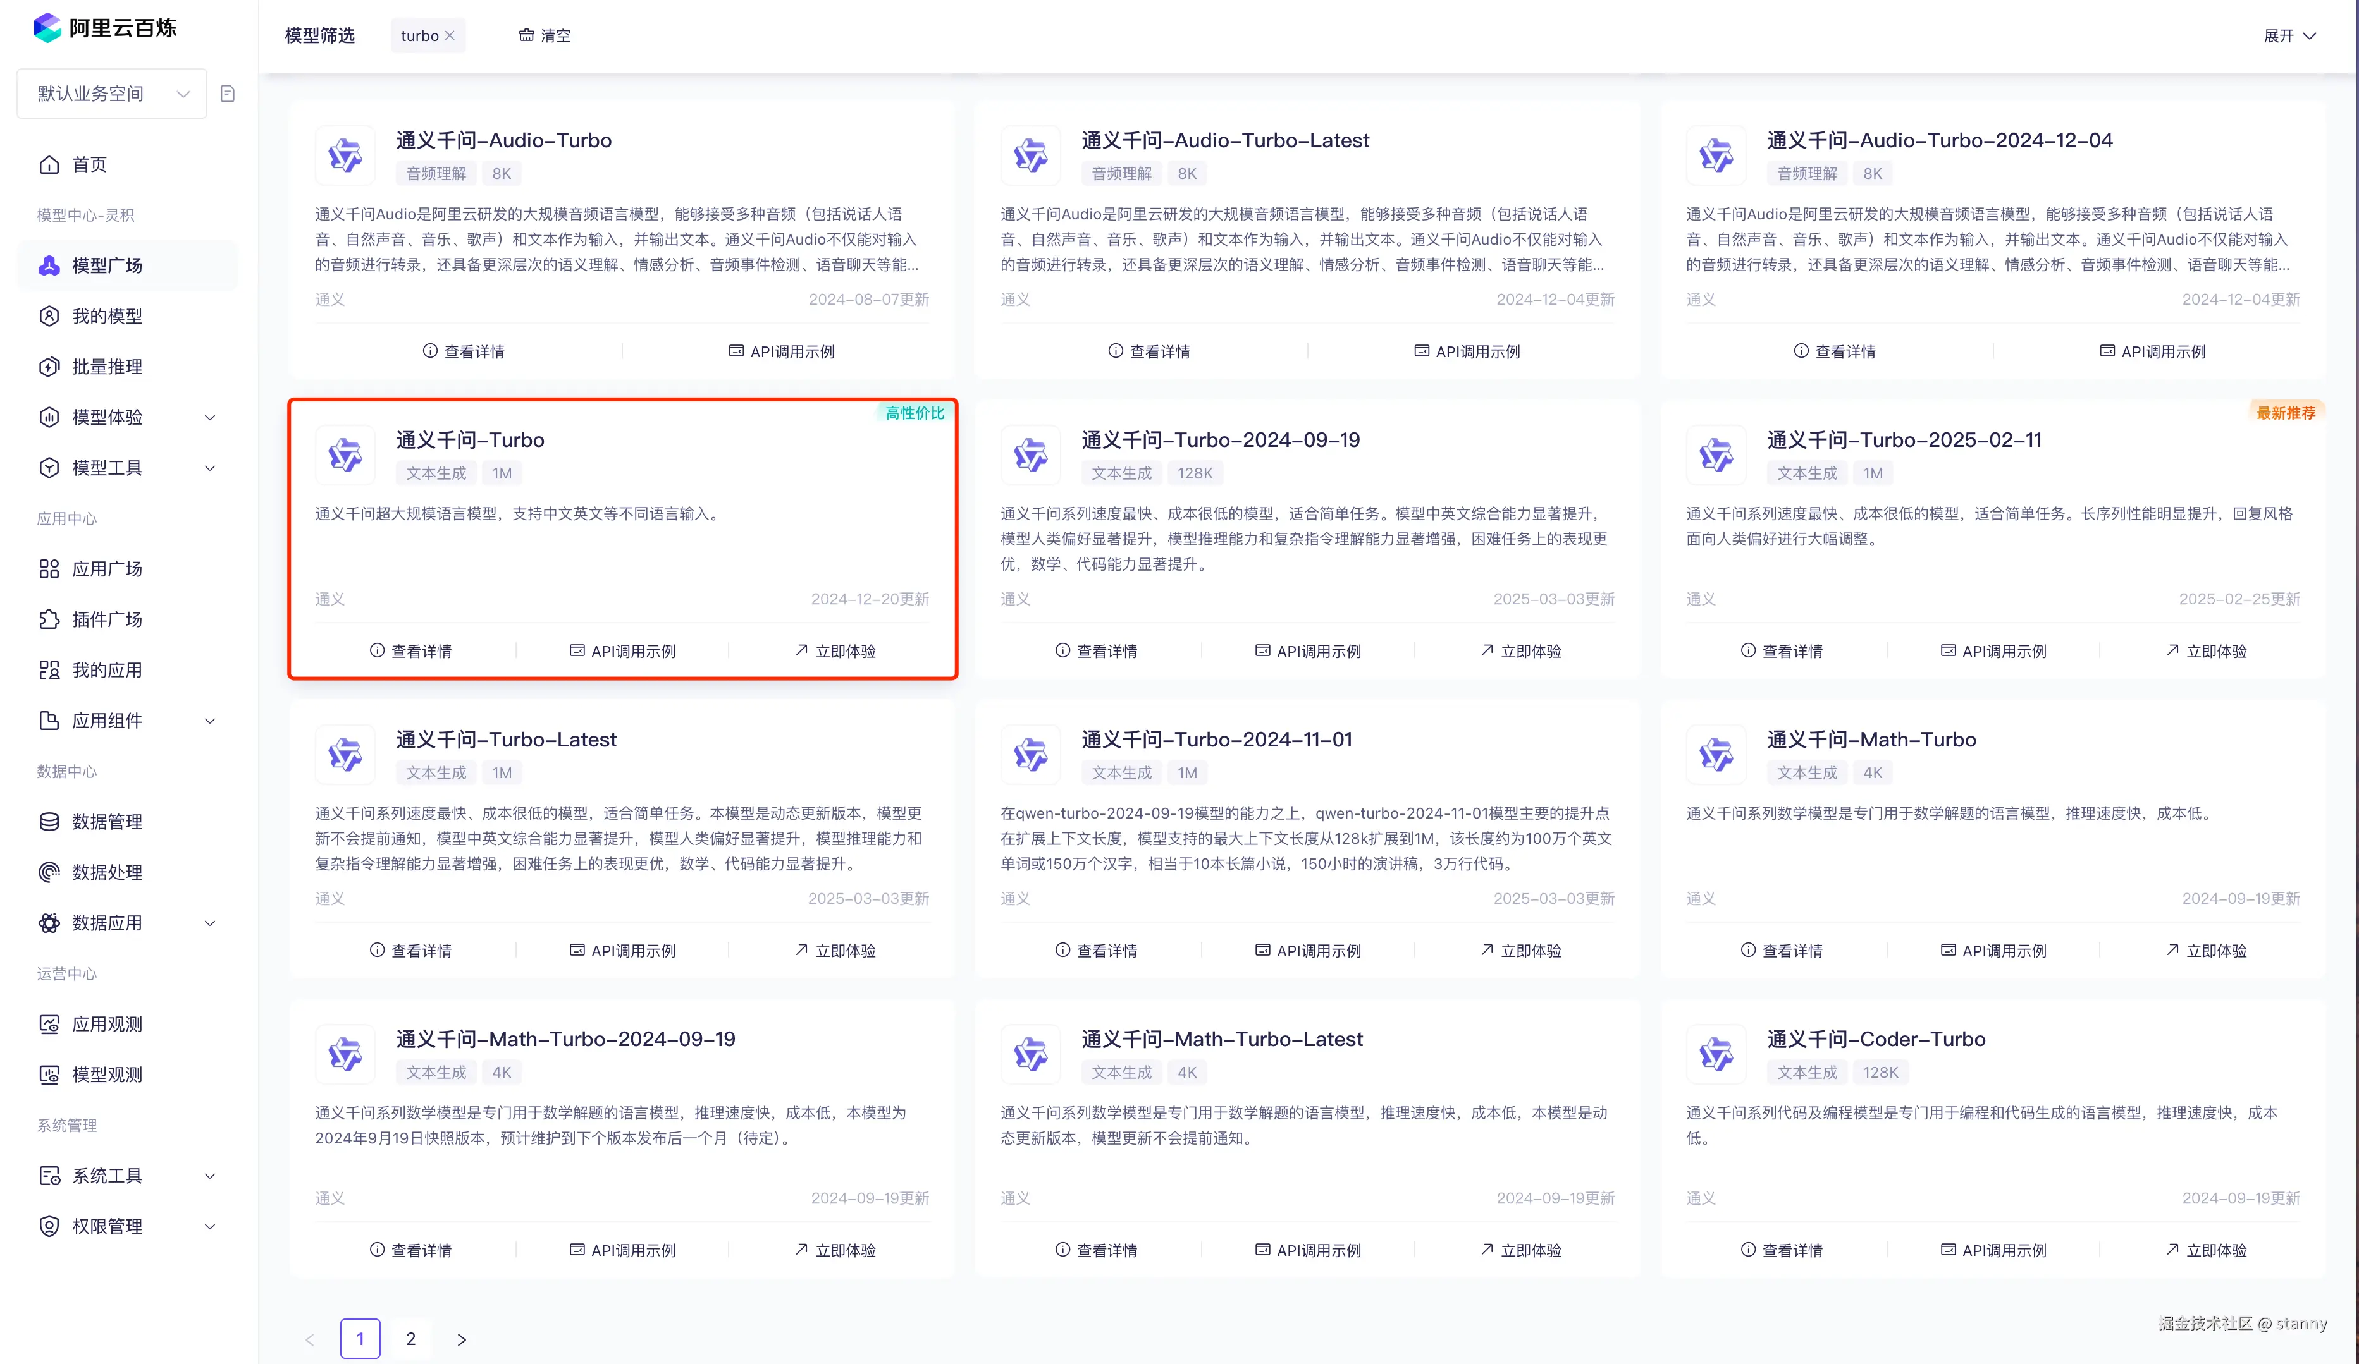The width and height of the screenshot is (2359, 1364).
Task: Click next page arrow
Action: click(x=462, y=1339)
